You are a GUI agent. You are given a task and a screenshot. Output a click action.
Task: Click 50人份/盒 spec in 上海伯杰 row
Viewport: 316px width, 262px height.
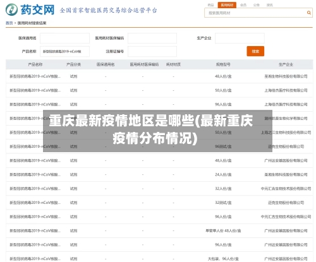pos(223,90)
